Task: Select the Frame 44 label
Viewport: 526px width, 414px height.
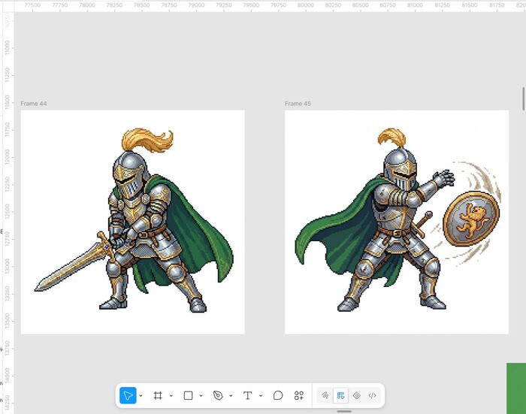Action: (34, 104)
